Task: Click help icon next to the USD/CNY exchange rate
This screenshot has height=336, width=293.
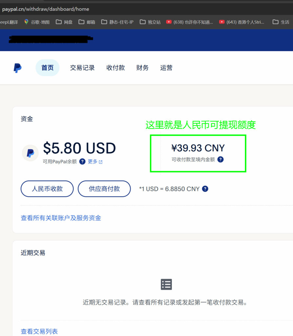Action: (x=205, y=189)
